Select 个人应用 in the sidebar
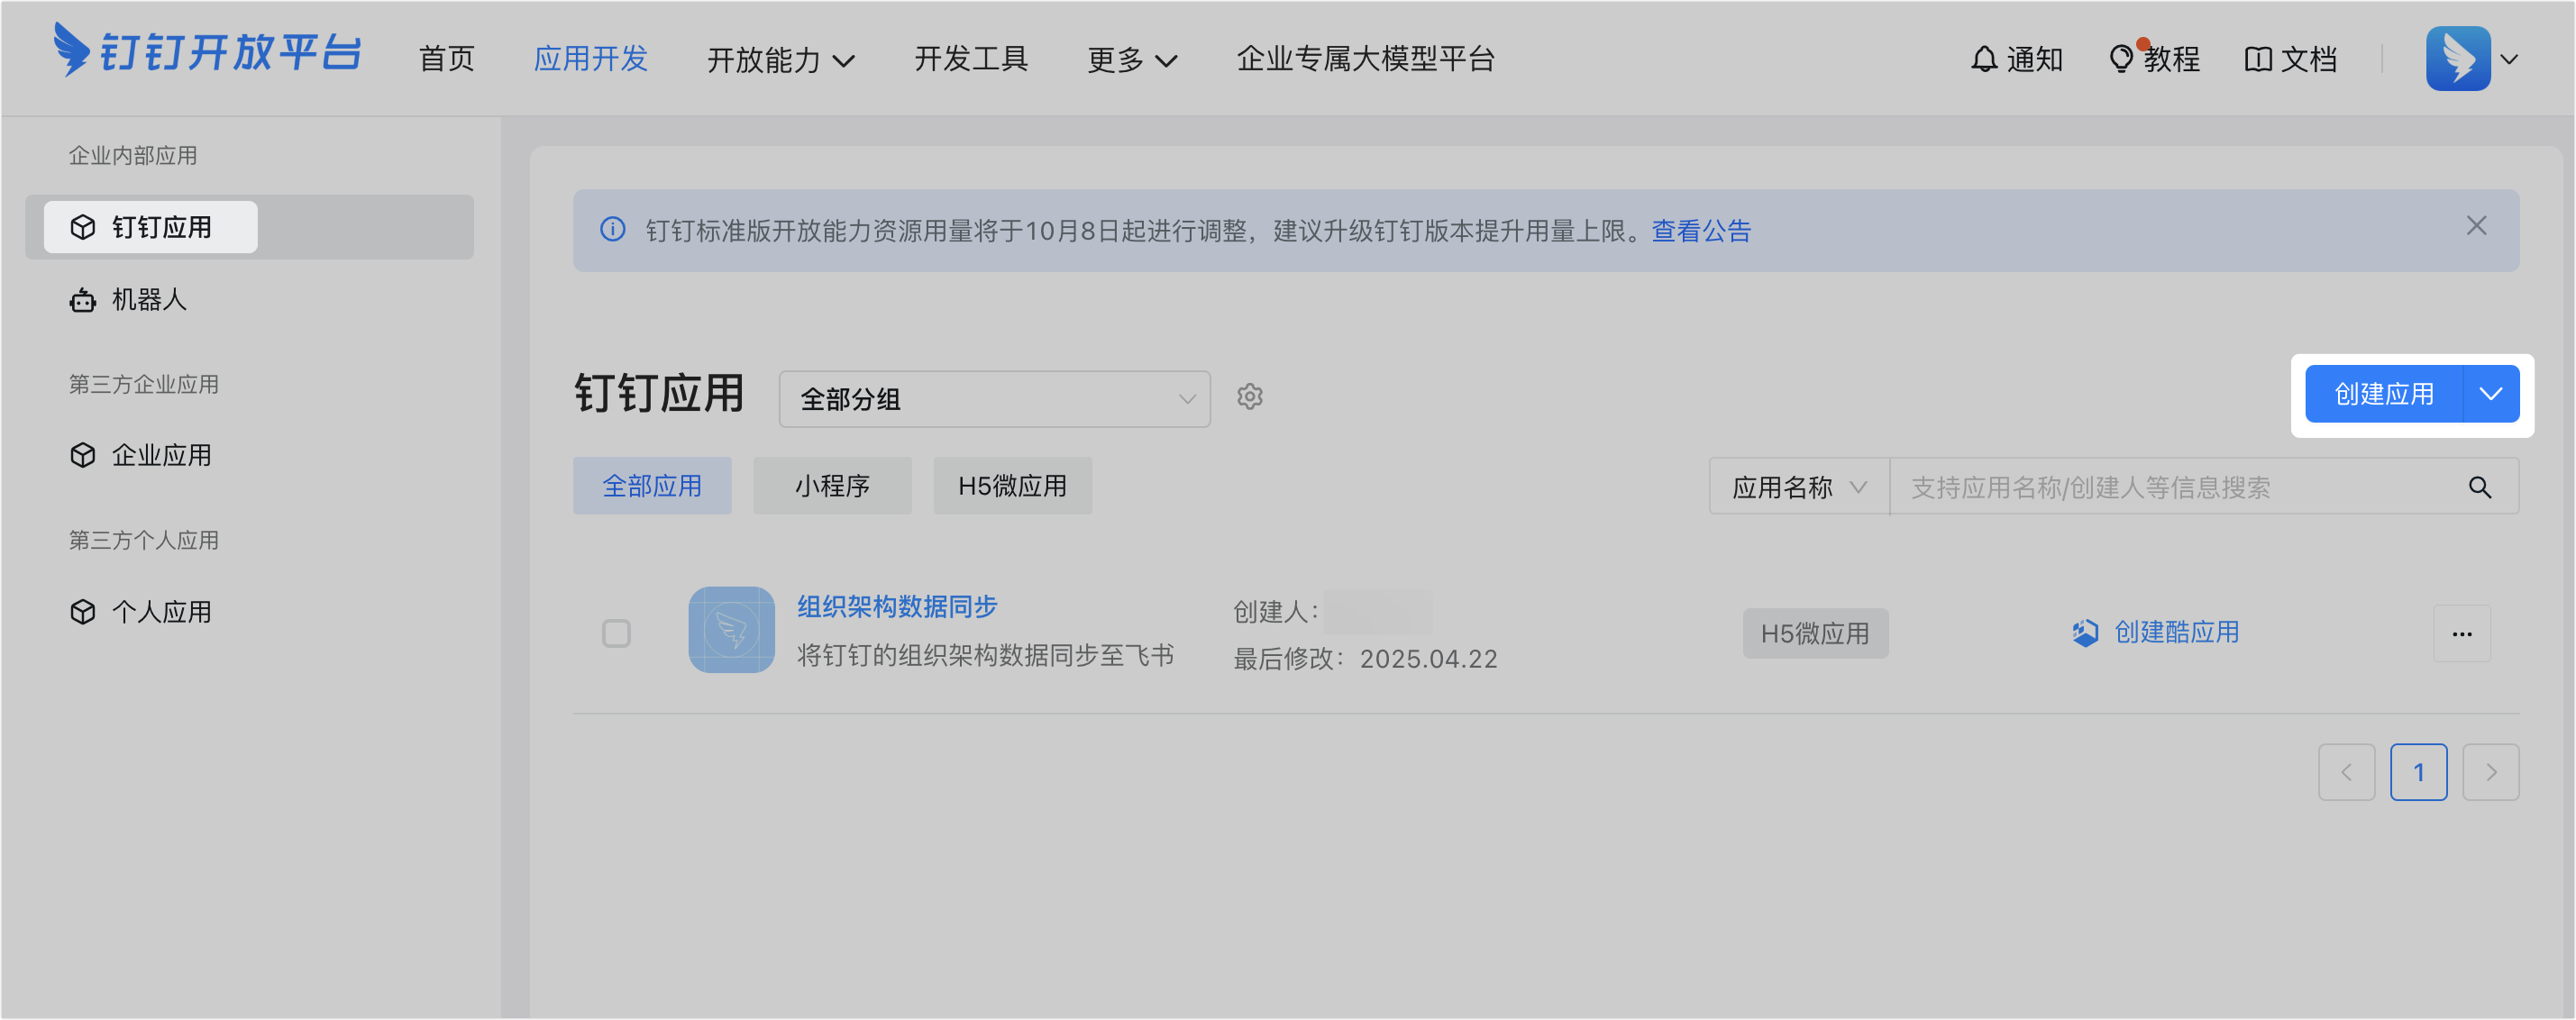This screenshot has width=2576, height=1020. coord(249,611)
